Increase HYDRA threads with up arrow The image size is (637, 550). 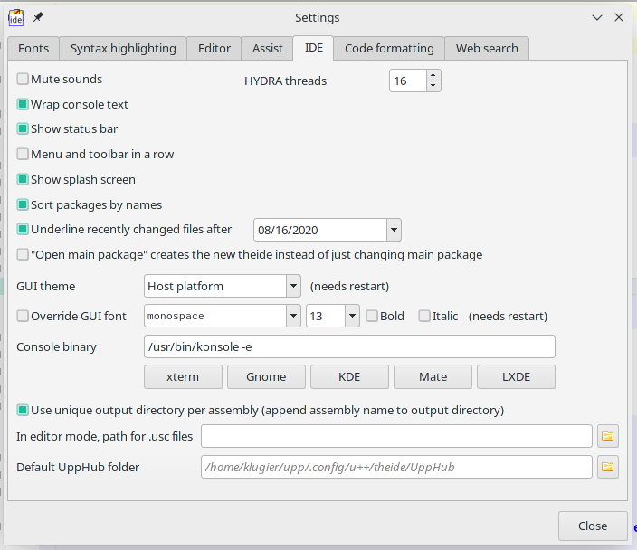pyautogui.click(x=433, y=76)
